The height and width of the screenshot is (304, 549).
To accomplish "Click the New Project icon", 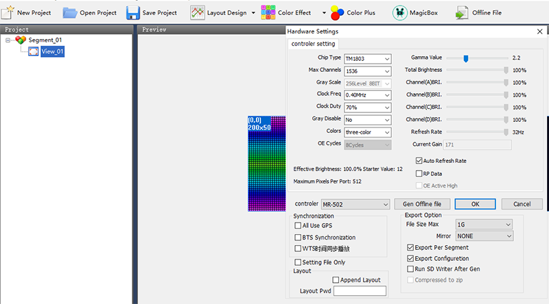I will pos(8,12).
